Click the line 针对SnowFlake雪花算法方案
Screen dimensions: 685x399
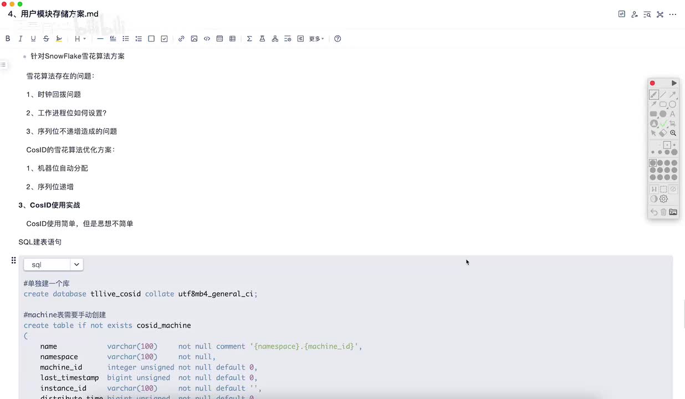point(78,56)
